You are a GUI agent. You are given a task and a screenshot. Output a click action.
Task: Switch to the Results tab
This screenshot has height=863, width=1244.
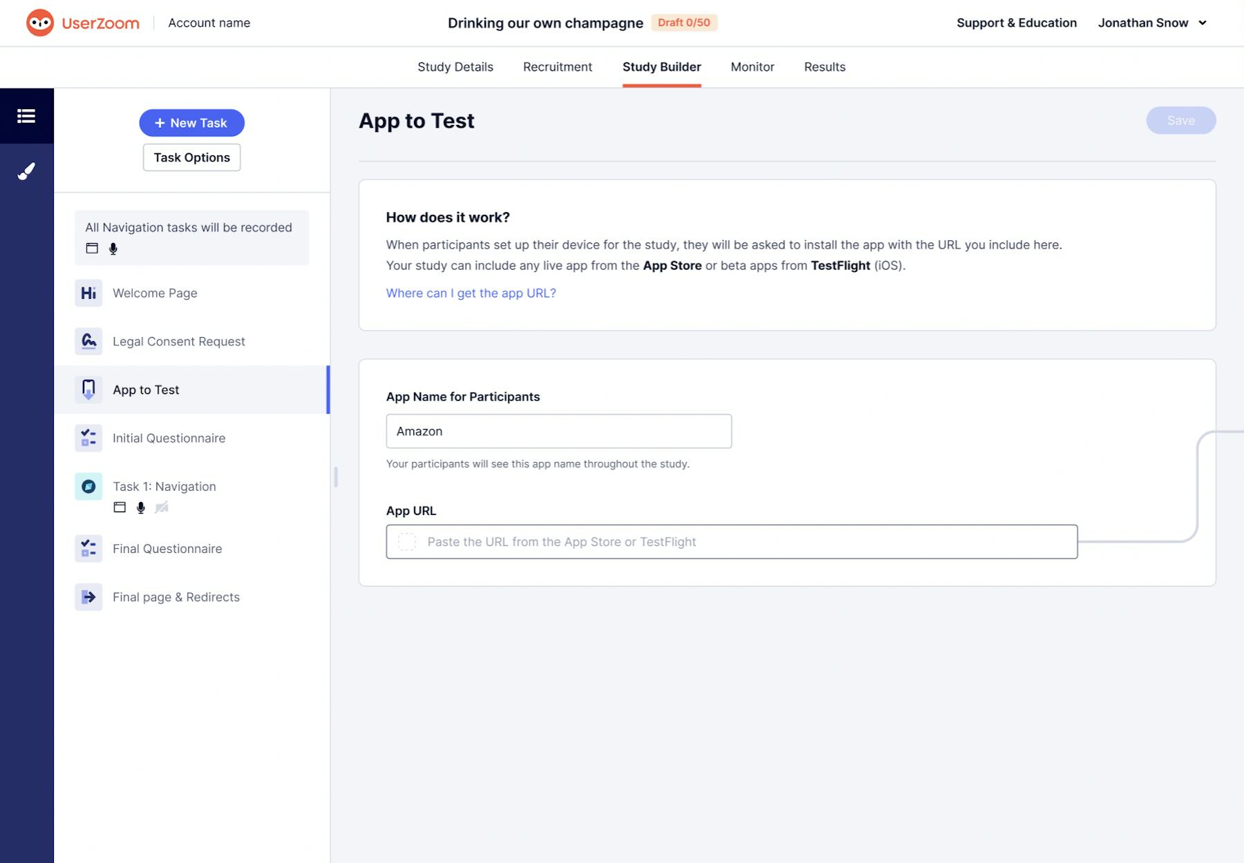(x=824, y=67)
